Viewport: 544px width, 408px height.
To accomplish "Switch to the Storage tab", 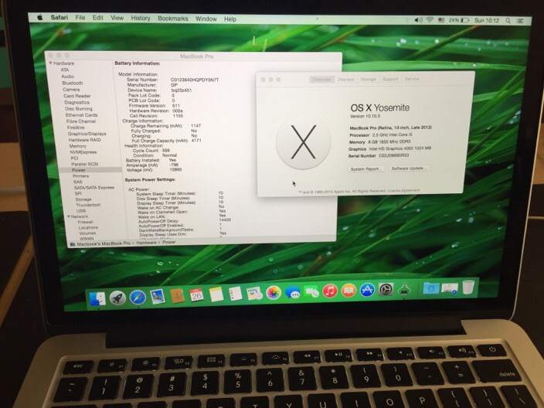I will (368, 79).
